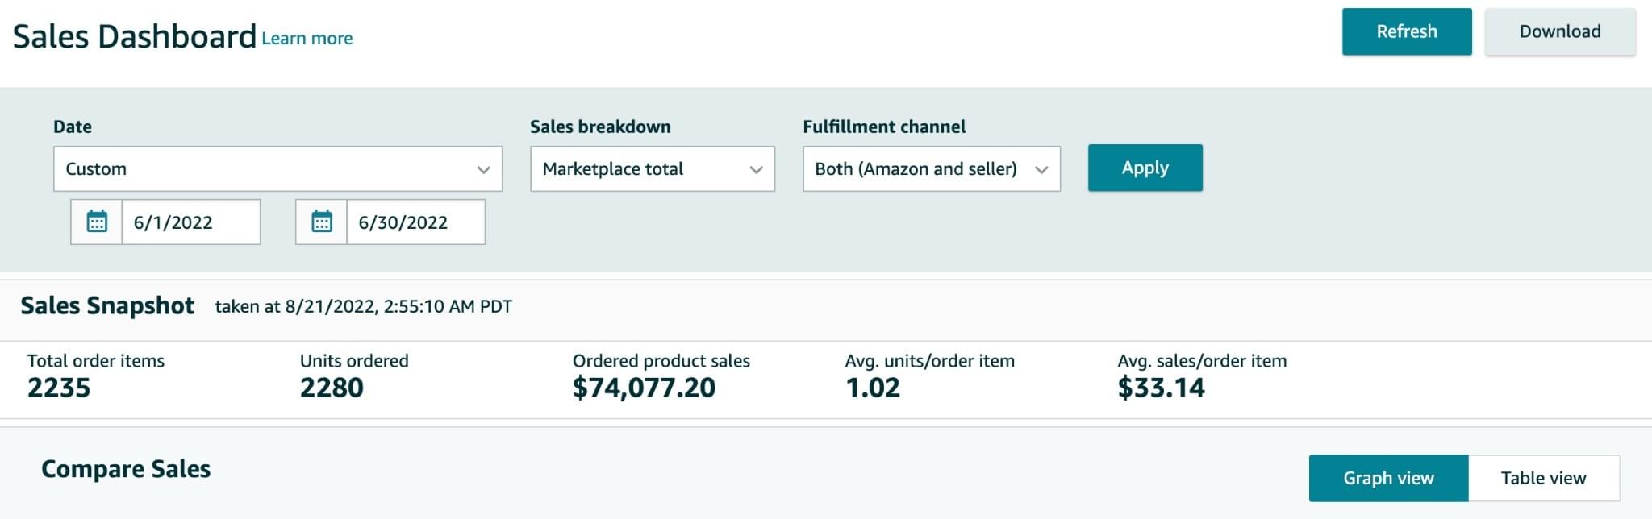The width and height of the screenshot is (1652, 519).
Task: Click the Download button
Action: tap(1559, 32)
